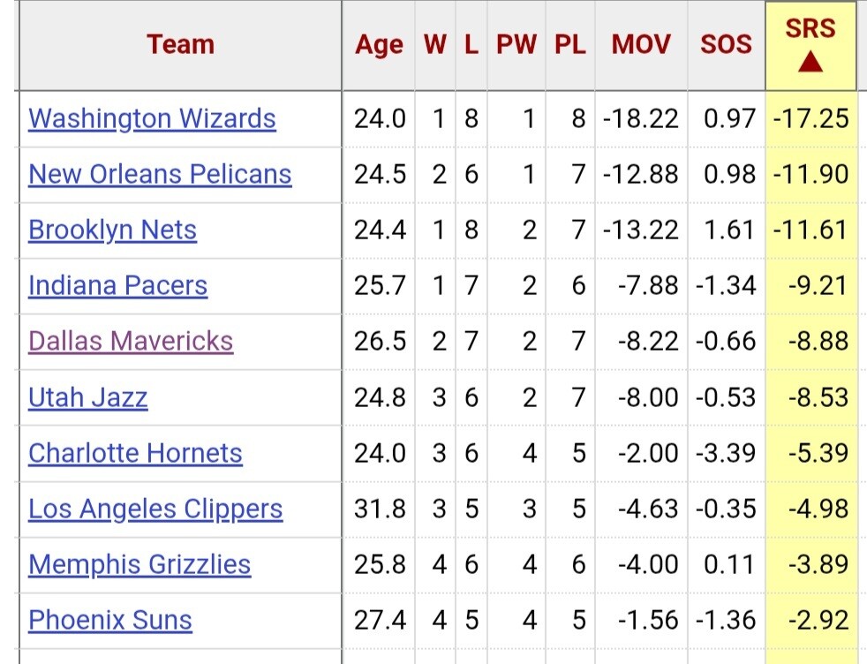Sort by the L losses header
Viewport: 867px width, 664px height.
pos(471,44)
